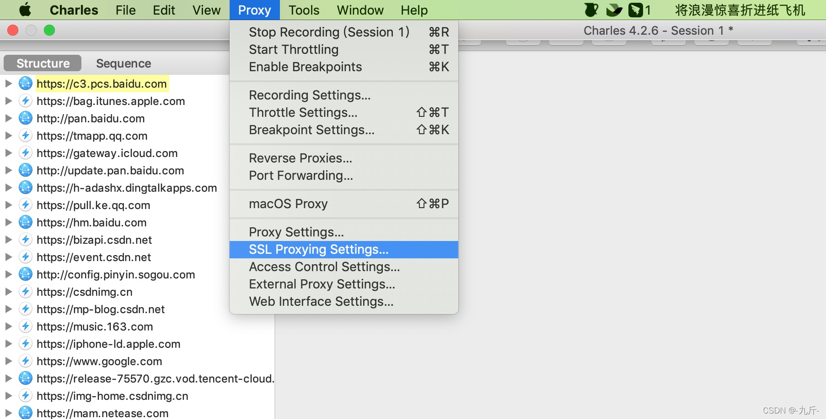
Task: Click the lightning icon beside https://gateway.icloud.com
Action: click(x=26, y=153)
